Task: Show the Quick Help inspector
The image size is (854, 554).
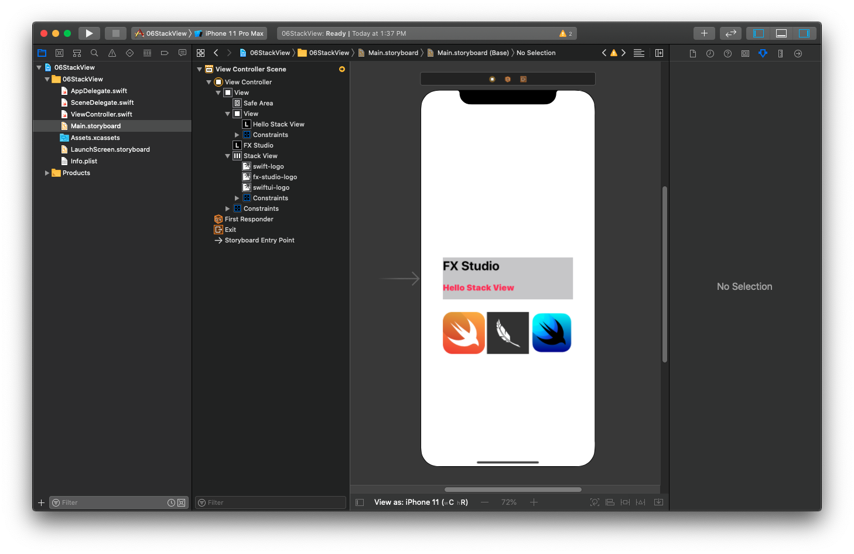Action: [x=727, y=53]
